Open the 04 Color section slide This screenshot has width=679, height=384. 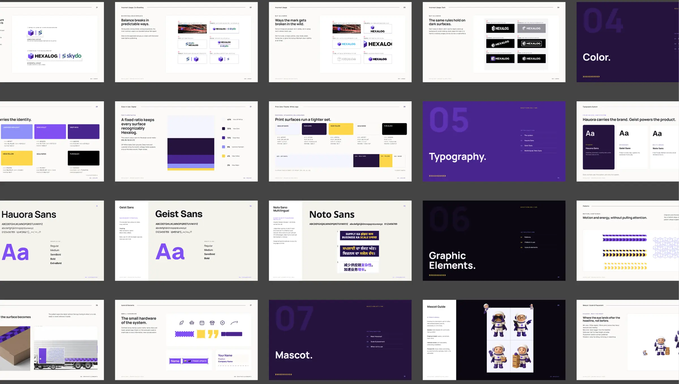628,42
